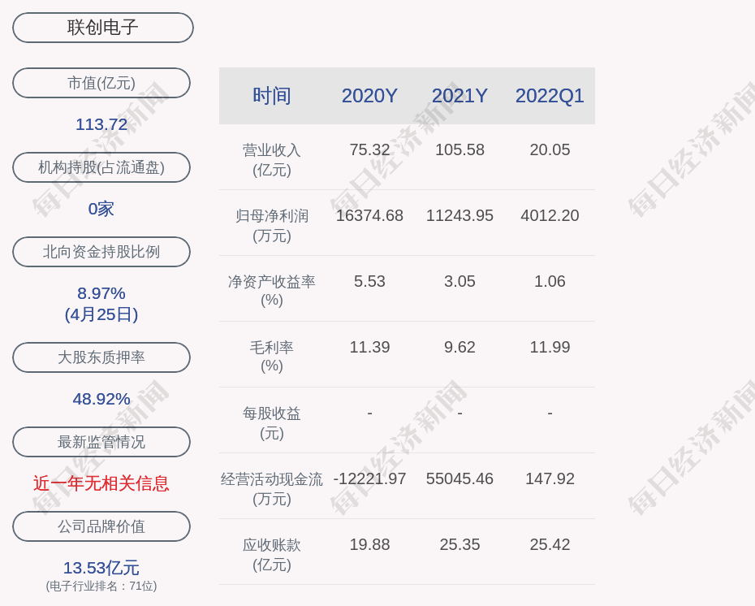The width and height of the screenshot is (755, 606).
Task: Click the 毛利率(%) row label
Action: [x=272, y=357]
